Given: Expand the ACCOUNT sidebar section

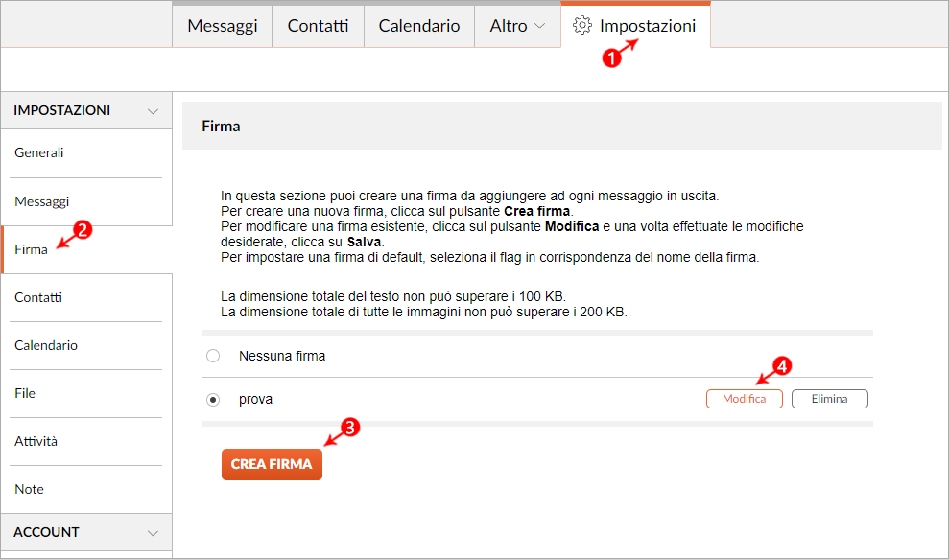Looking at the screenshot, I should [153, 533].
